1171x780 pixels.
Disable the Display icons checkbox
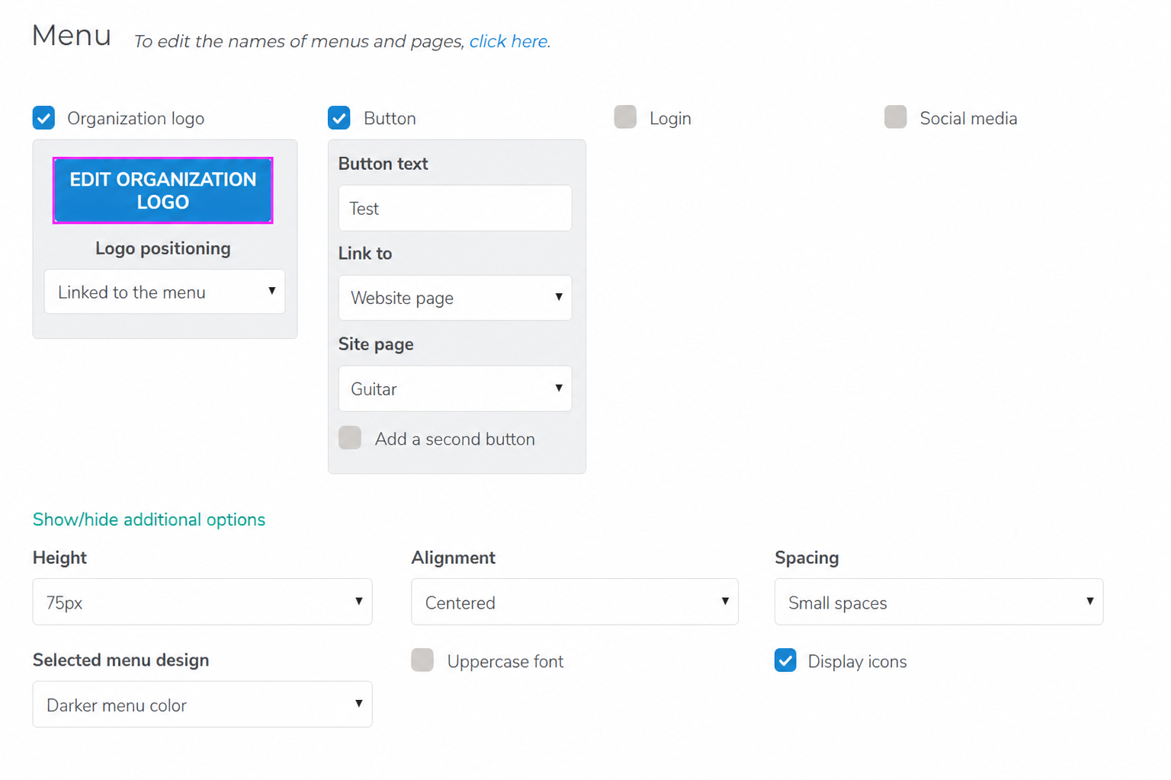[x=786, y=660]
